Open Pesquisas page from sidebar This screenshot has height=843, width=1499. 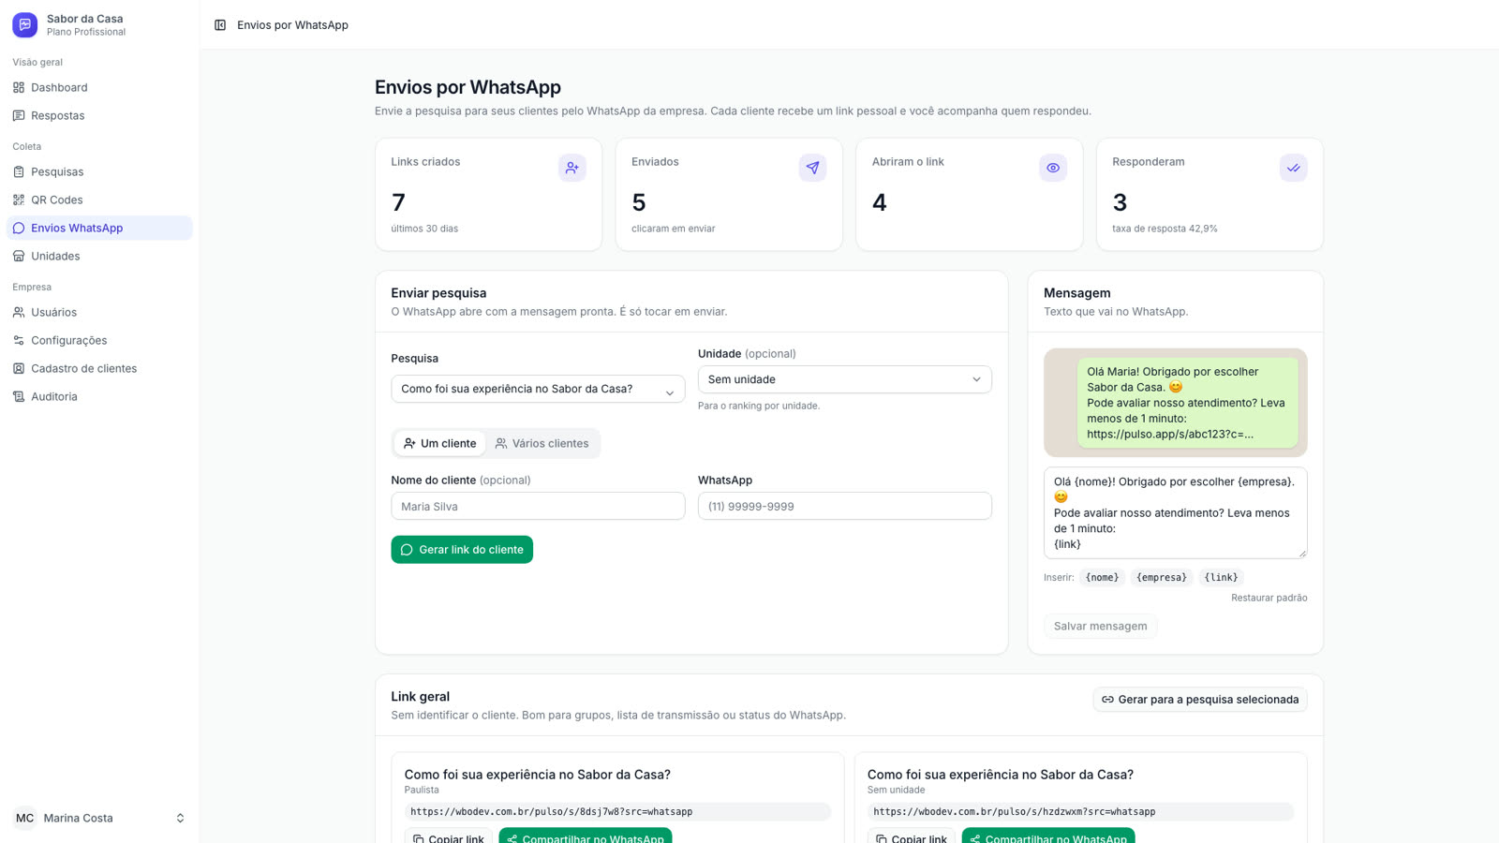coord(99,171)
